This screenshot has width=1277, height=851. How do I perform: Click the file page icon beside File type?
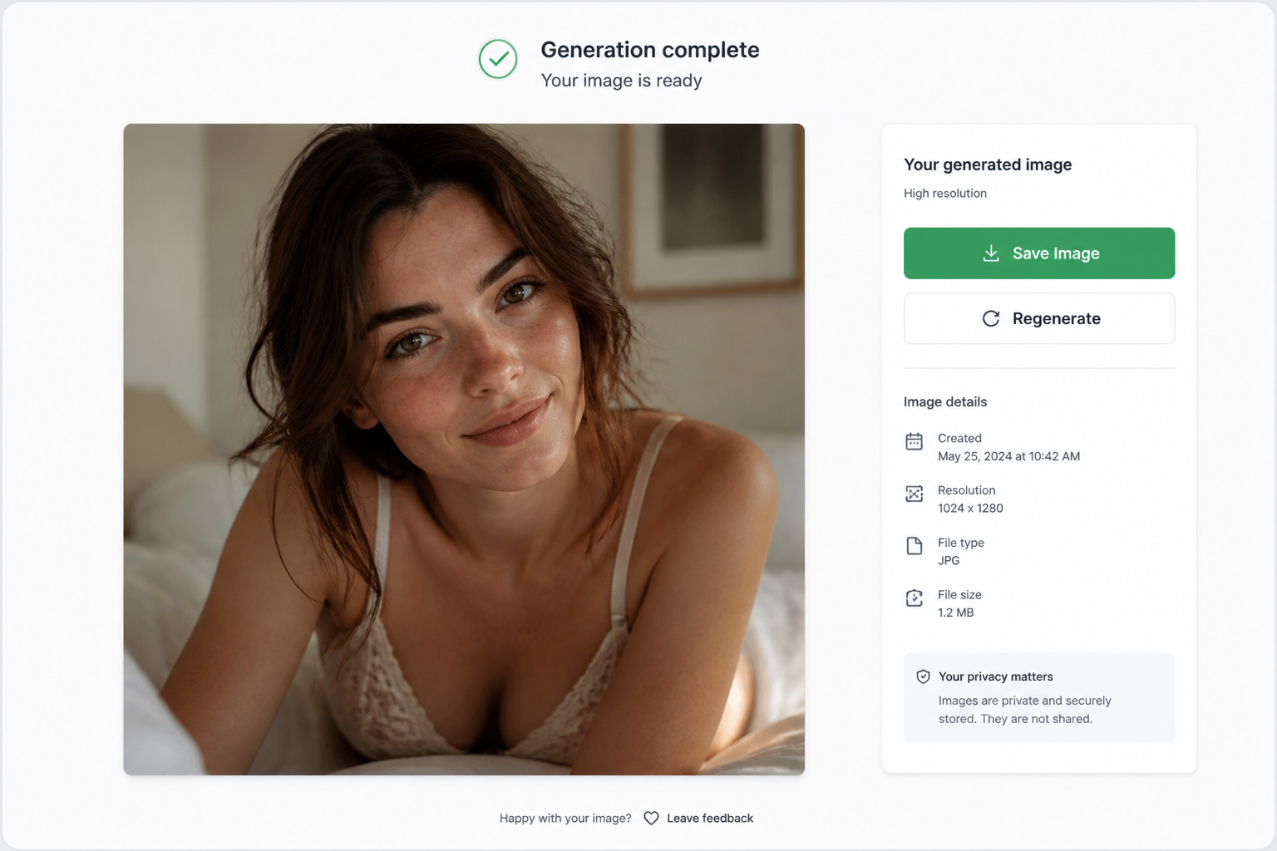pos(915,546)
